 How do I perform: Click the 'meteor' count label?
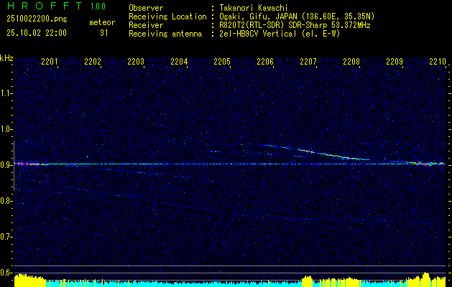click(x=102, y=22)
